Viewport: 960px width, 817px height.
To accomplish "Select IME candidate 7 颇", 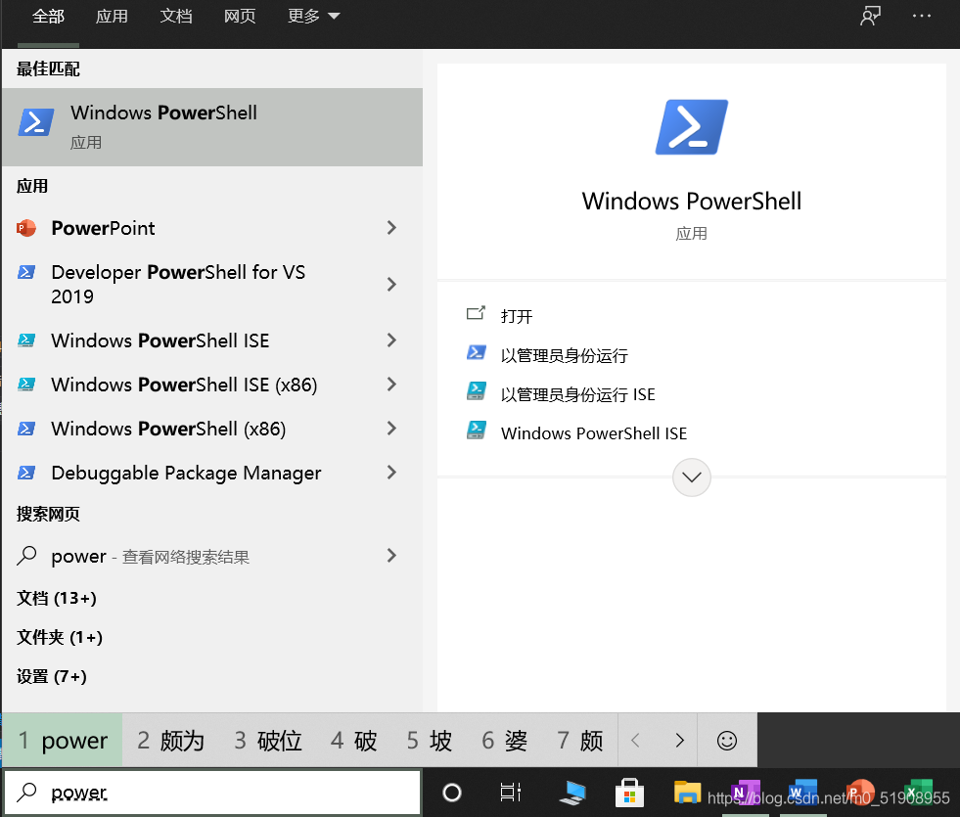I will click(x=579, y=741).
